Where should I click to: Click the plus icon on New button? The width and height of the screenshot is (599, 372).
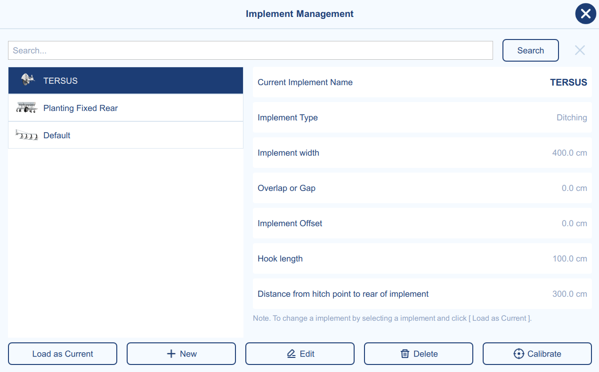[x=171, y=354]
